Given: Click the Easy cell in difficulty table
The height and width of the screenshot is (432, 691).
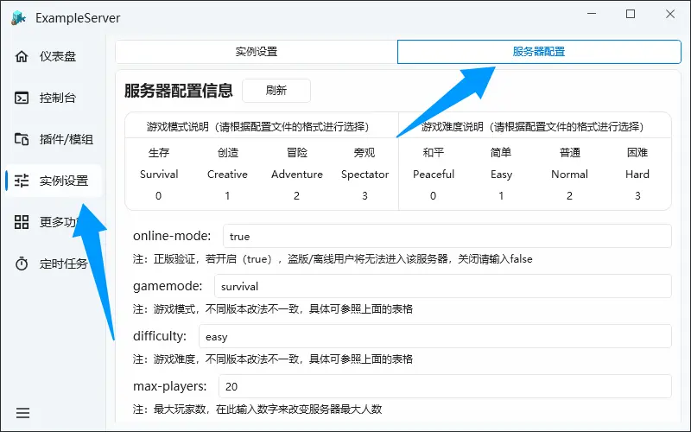Looking at the screenshot, I should 502,175.
